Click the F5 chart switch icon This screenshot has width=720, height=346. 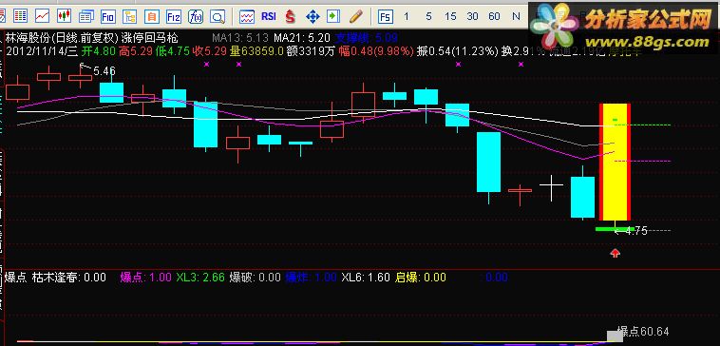tap(386, 17)
